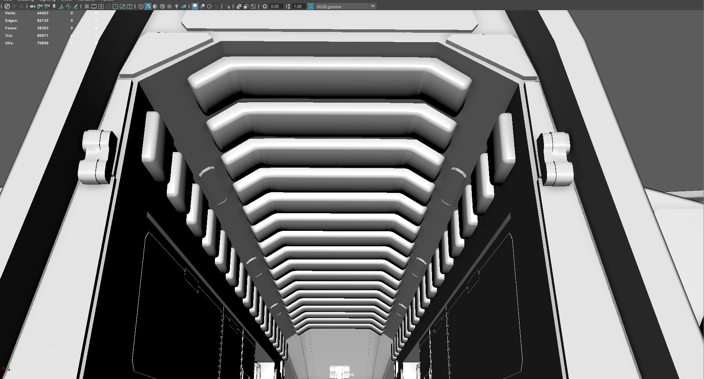This screenshot has width=704, height=379.
Task: Click the Faces count 38303
Action: click(x=43, y=28)
